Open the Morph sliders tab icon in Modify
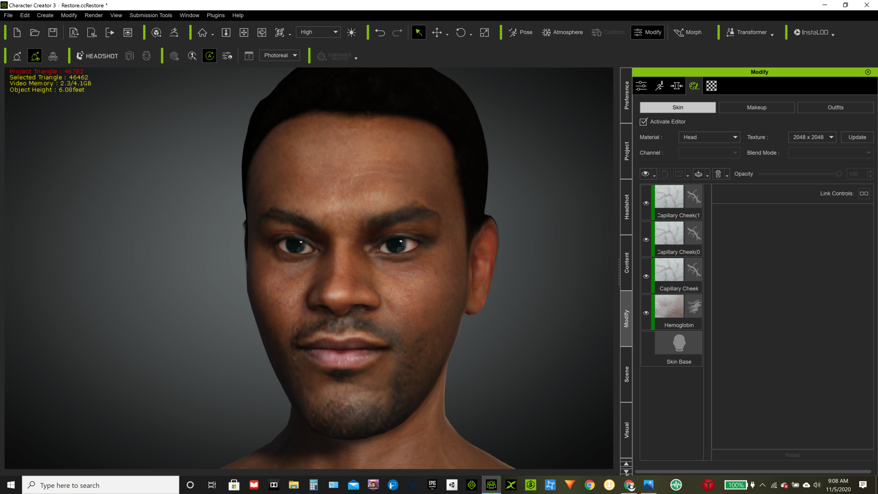878x494 pixels. click(x=641, y=86)
